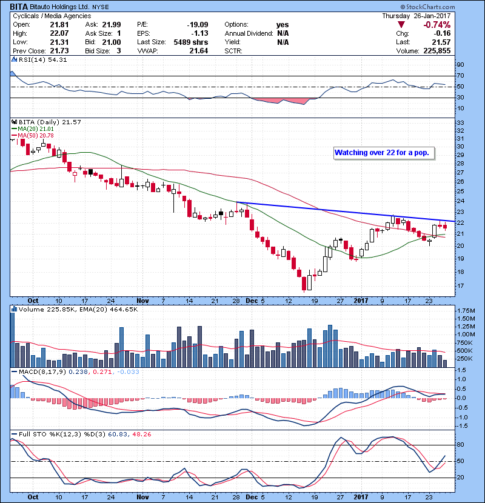Viewport: 485px width, 503px height.
Task: Click the red down-triangle change indicator
Action: pos(401,25)
